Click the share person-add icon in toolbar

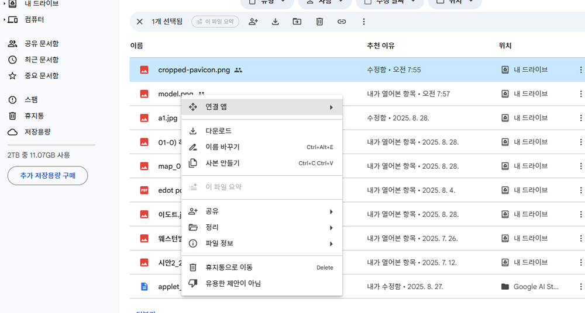click(x=253, y=22)
